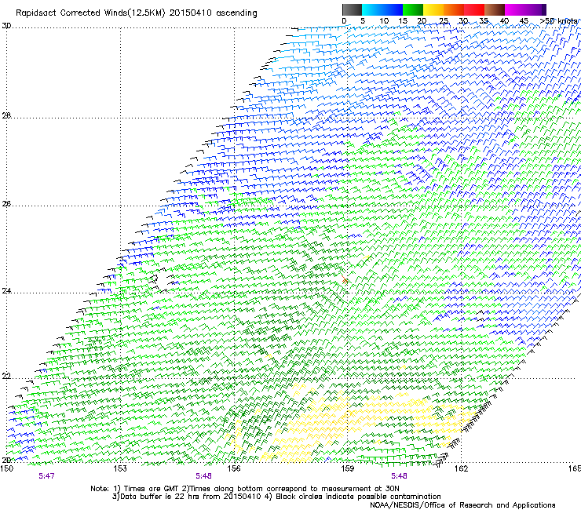The image size is (581, 510).
Task: Click the legend scale label '10'
Action: point(384,21)
